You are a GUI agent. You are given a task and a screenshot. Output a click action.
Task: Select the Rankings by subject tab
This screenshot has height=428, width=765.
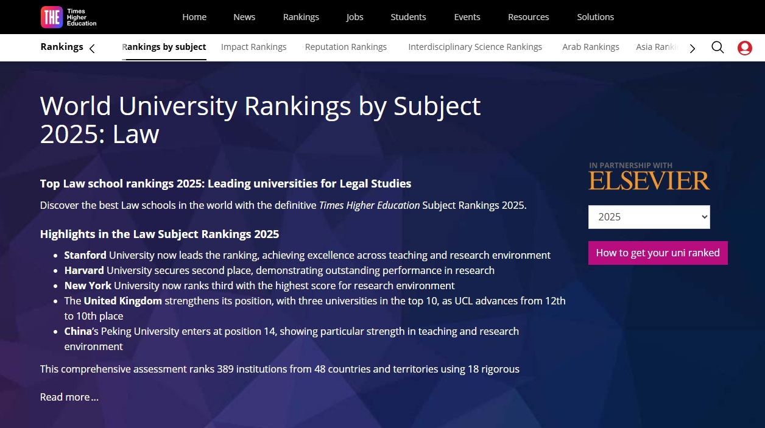(164, 47)
